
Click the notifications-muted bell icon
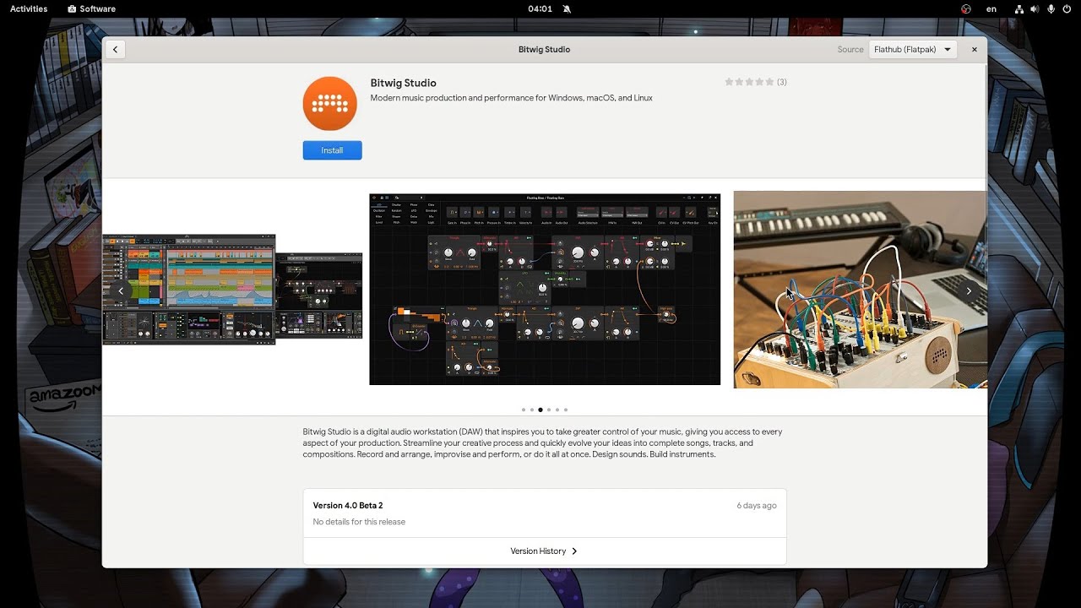pos(566,8)
